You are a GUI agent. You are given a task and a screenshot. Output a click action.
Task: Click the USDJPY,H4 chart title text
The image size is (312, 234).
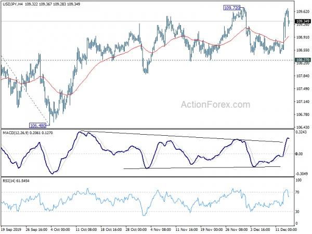click(x=12, y=4)
